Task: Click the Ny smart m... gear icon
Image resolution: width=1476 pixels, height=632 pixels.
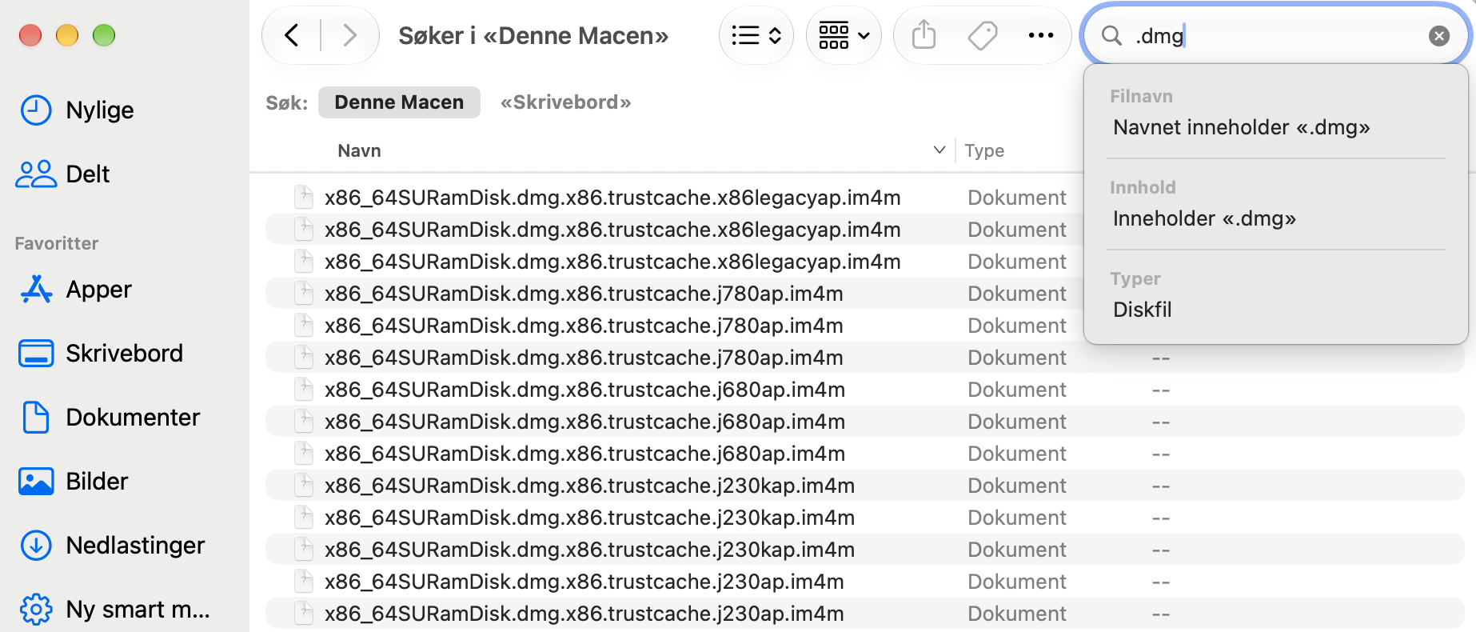Action: coord(36,610)
